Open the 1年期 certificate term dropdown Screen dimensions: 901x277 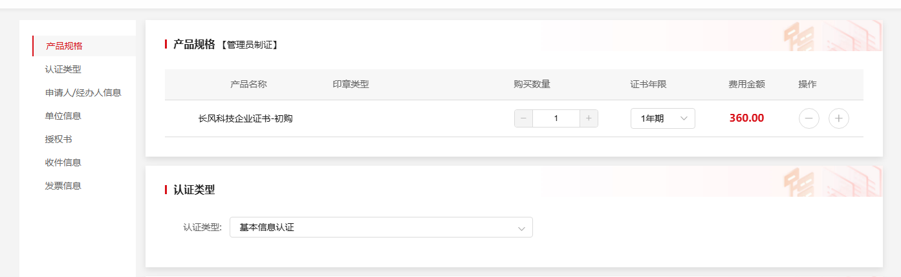click(x=662, y=118)
